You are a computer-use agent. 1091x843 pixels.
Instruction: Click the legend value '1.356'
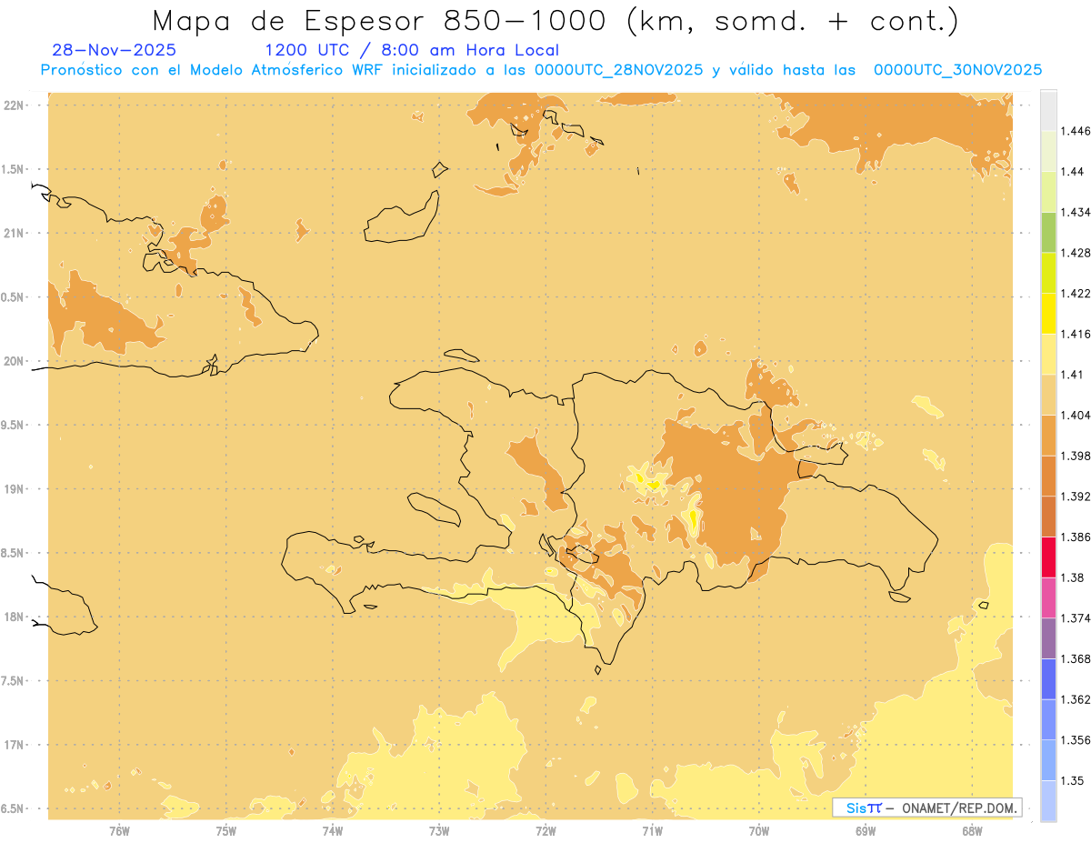(1075, 739)
